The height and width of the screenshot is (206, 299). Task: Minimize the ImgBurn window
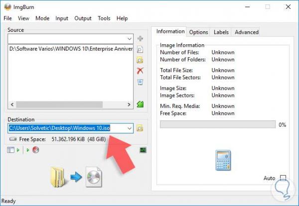[248, 7]
